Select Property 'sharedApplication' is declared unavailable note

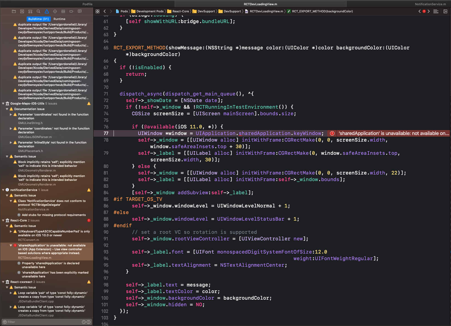coord(50,265)
